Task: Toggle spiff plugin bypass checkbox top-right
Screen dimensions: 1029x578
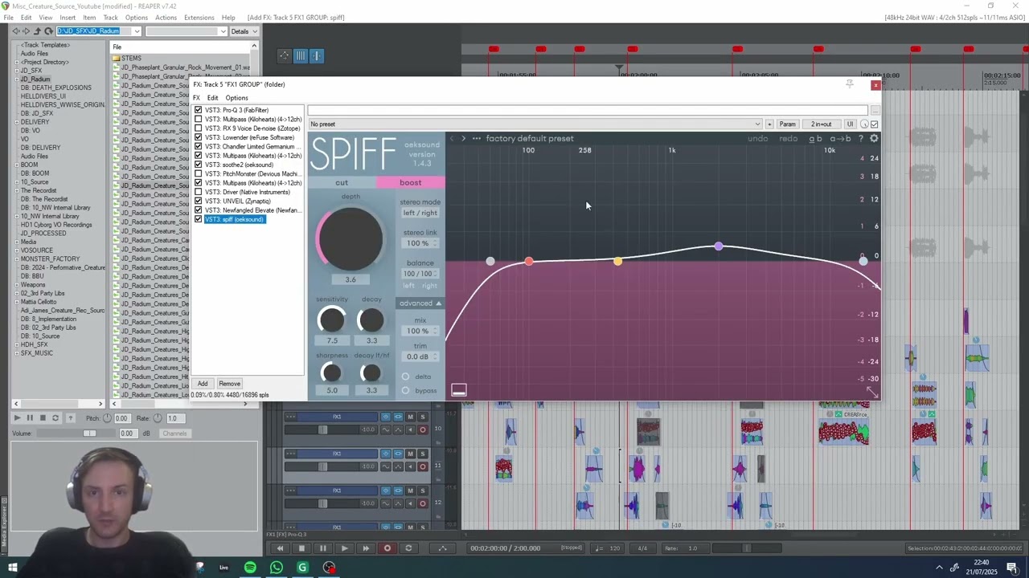Action: [875, 124]
